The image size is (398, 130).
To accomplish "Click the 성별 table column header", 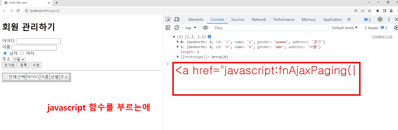I will 54,77.
